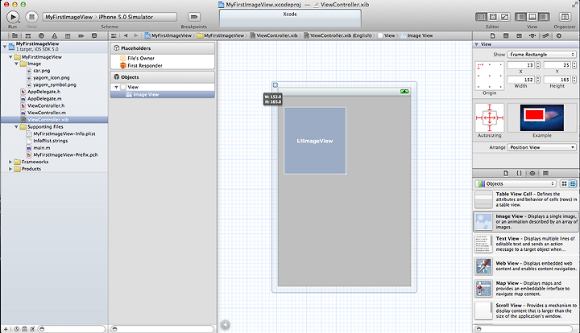This screenshot has width=580, height=333.
Task: Switch to the Version editor
Action: 504,17
